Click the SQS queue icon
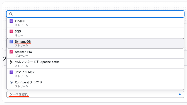The height and width of the screenshot is (105, 187). (11, 31)
